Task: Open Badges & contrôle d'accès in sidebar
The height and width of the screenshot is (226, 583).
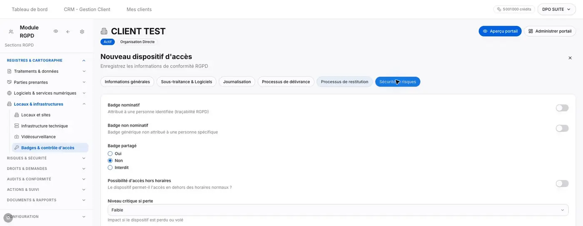Action: (50, 147)
